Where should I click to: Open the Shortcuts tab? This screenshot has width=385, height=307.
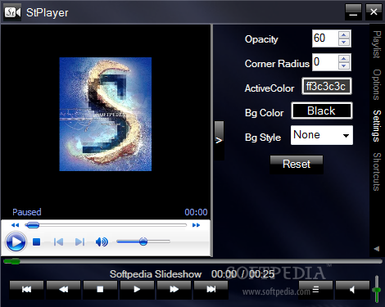[x=377, y=172]
